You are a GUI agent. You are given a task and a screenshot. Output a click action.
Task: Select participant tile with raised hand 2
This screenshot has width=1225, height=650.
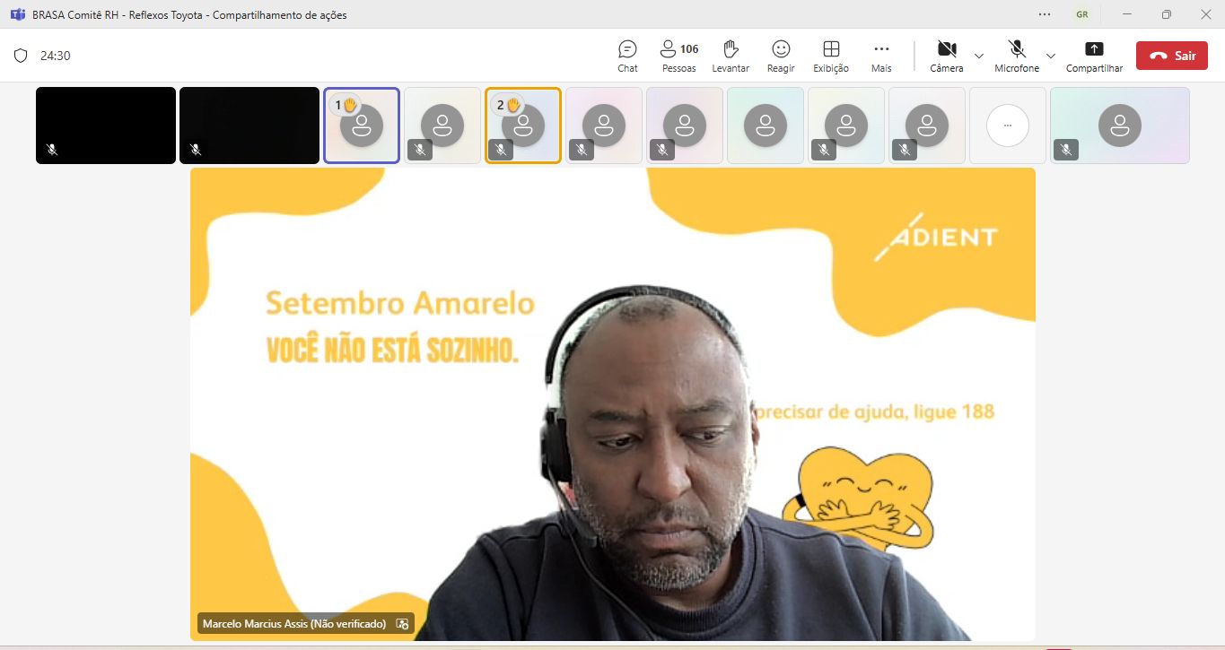[522, 126]
